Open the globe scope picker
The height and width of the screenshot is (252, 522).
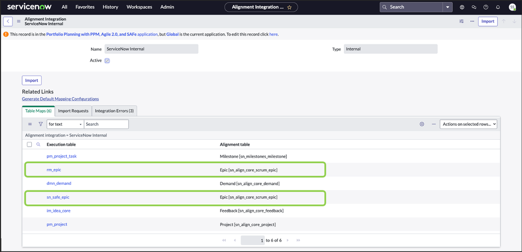click(x=462, y=7)
